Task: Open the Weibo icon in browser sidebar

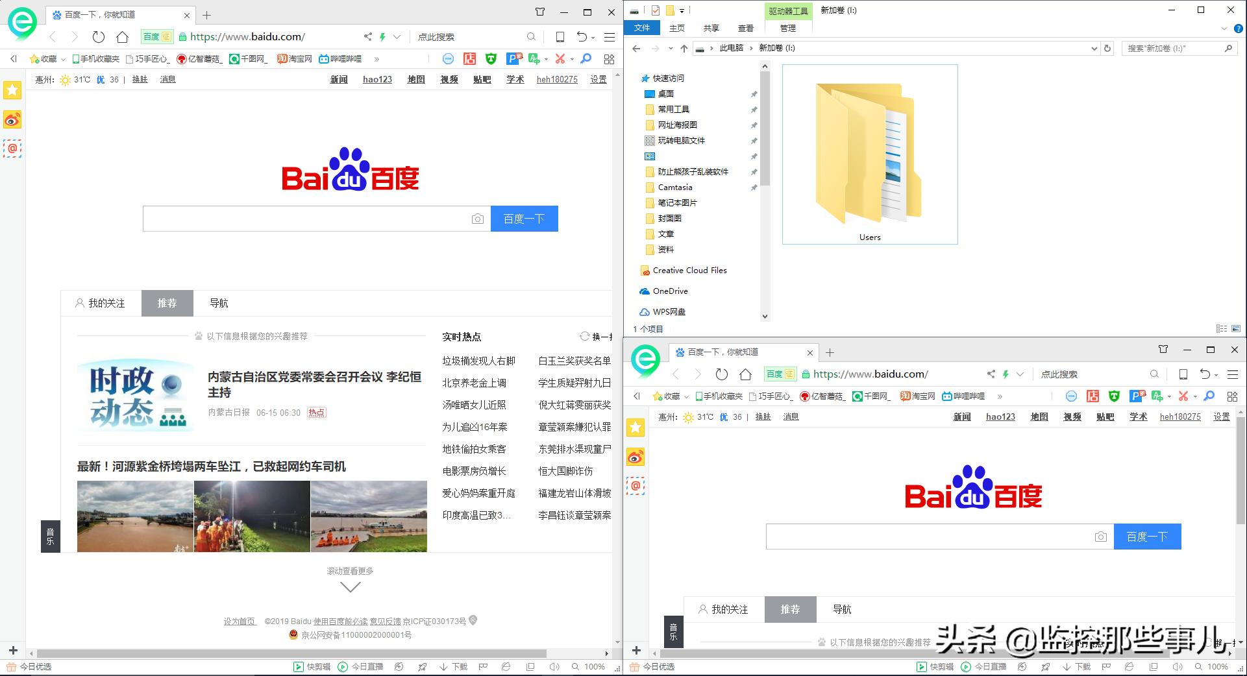Action: [x=12, y=120]
